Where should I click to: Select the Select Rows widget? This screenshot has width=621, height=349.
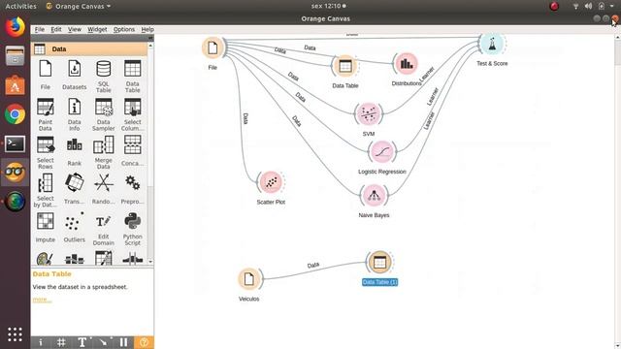click(x=46, y=153)
